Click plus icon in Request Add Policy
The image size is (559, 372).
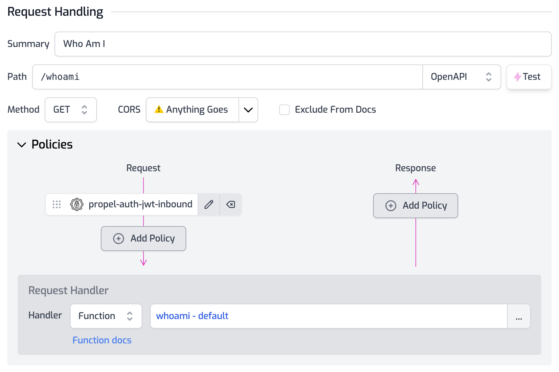tap(119, 239)
